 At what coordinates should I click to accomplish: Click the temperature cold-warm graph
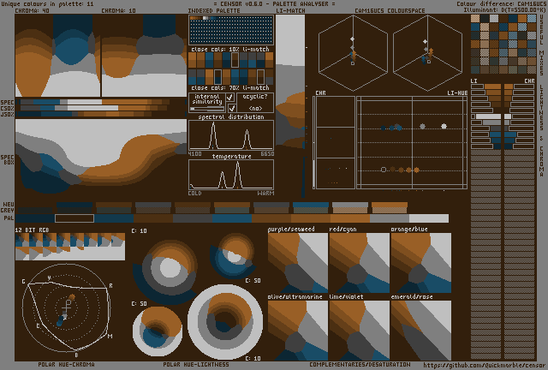[x=231, y=175]
